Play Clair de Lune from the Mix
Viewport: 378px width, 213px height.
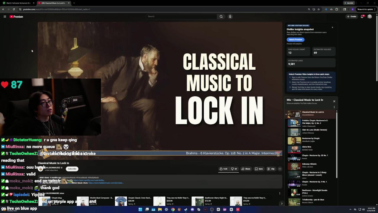pos(311,132)
